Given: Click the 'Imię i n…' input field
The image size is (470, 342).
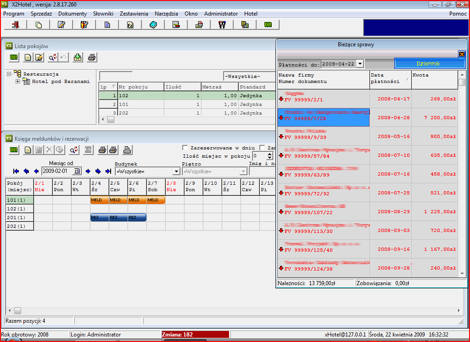Looking at the screenshot, I should [x=262, y=171].
